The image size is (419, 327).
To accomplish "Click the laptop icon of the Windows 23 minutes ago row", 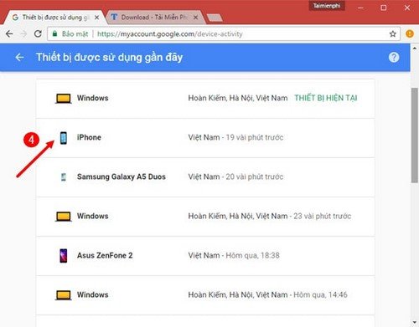I will tap(64, 217).
